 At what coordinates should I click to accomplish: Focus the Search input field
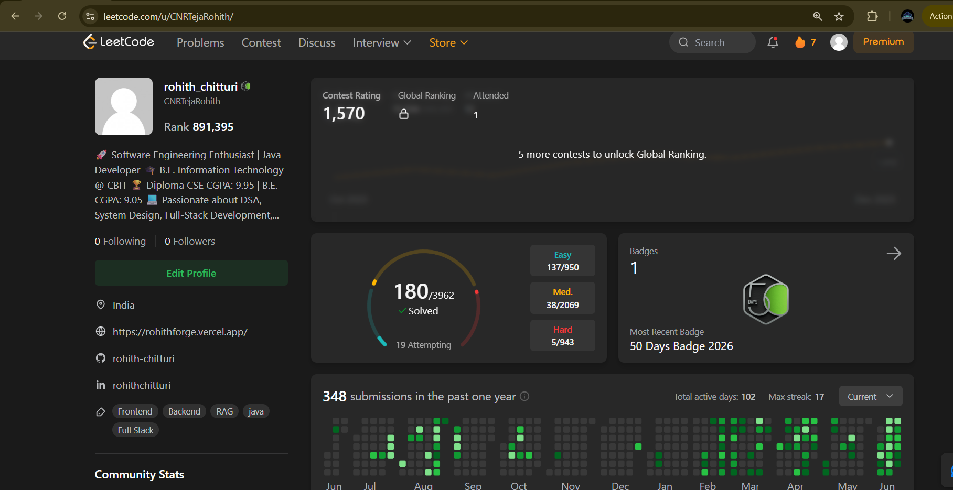tap(712, 42)
